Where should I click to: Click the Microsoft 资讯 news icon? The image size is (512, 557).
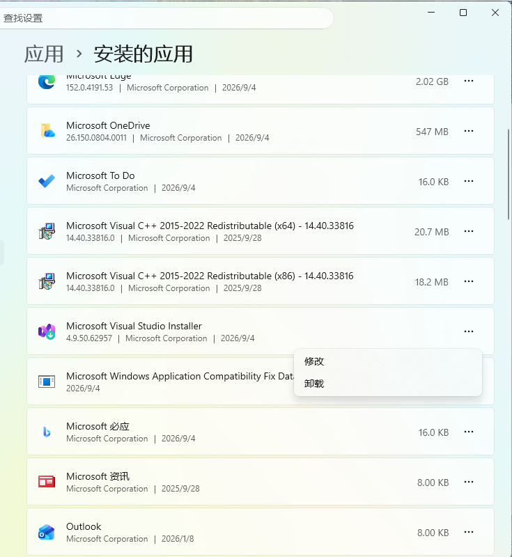tap(47, 482)
